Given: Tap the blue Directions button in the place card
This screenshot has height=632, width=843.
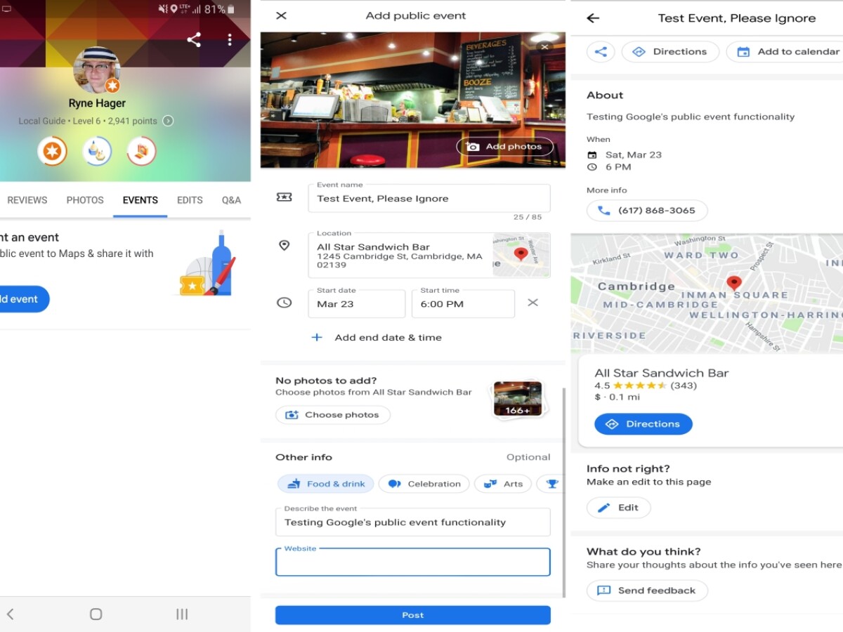Looking at the screenshot, I should [643, 424].
